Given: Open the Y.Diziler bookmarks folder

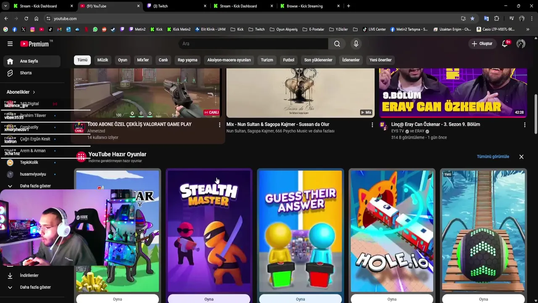Looking at the screenshot, I should (x=338, y=29).
